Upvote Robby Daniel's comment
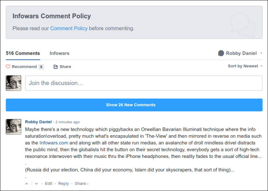This screenshot has height=191, width=268. tap(27, 184)
